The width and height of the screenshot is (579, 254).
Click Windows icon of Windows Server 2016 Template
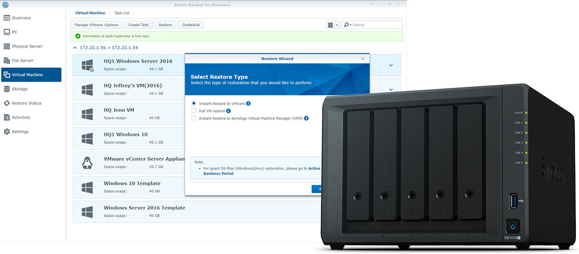87,211
